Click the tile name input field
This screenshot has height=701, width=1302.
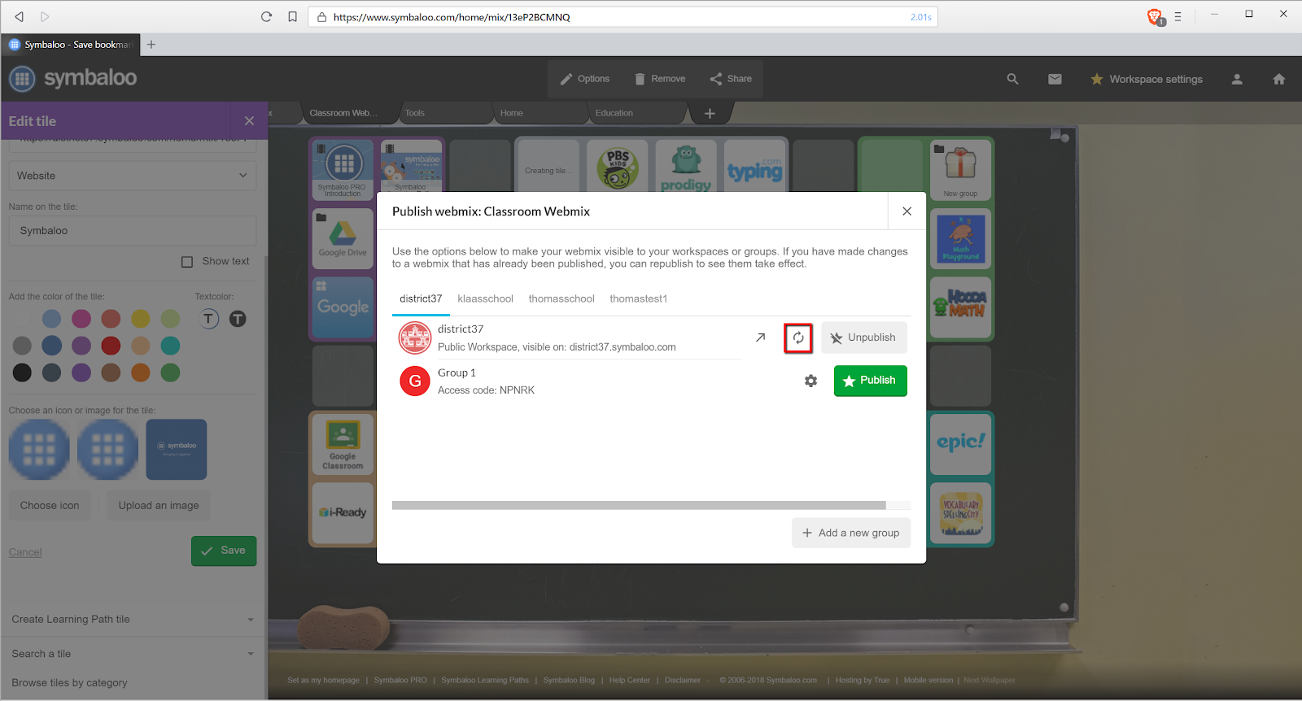(133, 231)
